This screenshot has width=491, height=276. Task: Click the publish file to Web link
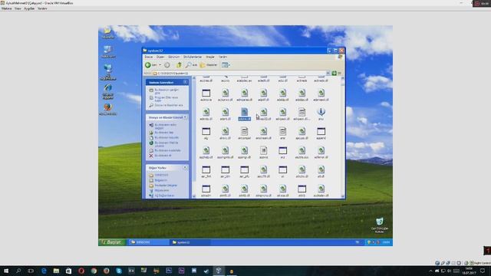(x=163, y=144)
